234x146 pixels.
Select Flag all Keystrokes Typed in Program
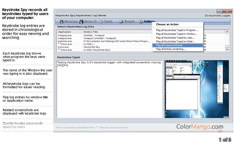pyautogui.click(x=177, y=30)
